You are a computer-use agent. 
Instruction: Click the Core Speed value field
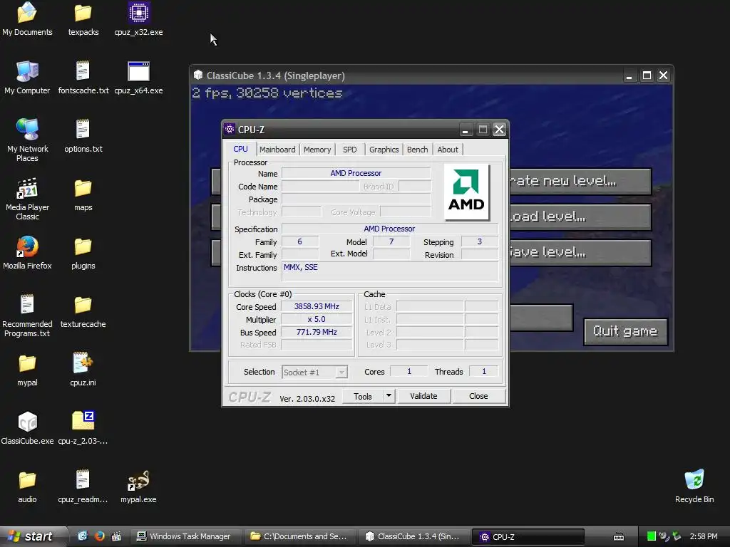tap(317, 306)
